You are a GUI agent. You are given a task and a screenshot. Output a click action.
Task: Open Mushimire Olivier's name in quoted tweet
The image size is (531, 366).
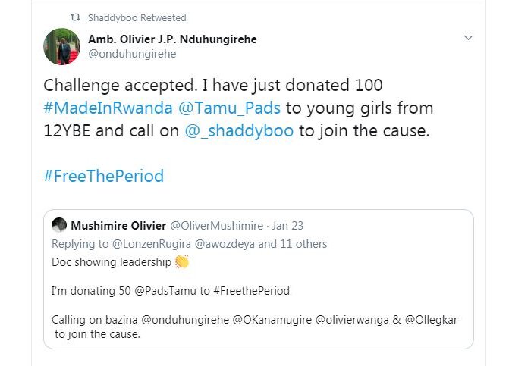click(x=117, y=225)
